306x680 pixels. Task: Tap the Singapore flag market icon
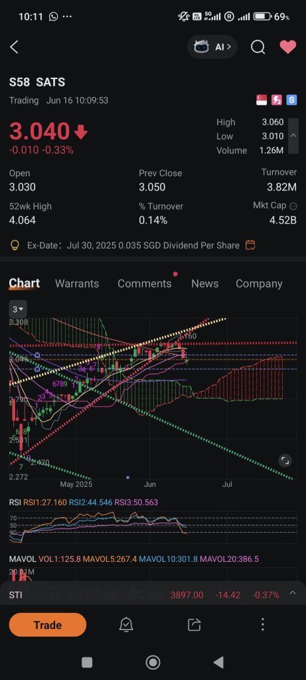262,100
